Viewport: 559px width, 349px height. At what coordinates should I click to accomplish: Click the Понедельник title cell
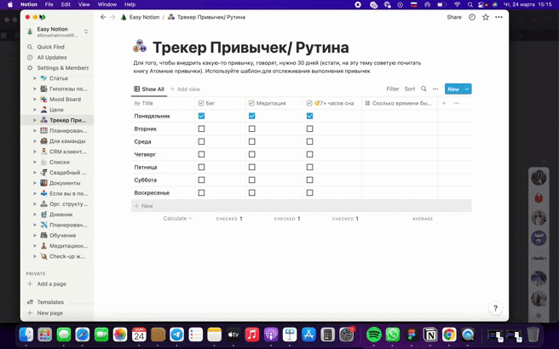(x=164, y=116)
